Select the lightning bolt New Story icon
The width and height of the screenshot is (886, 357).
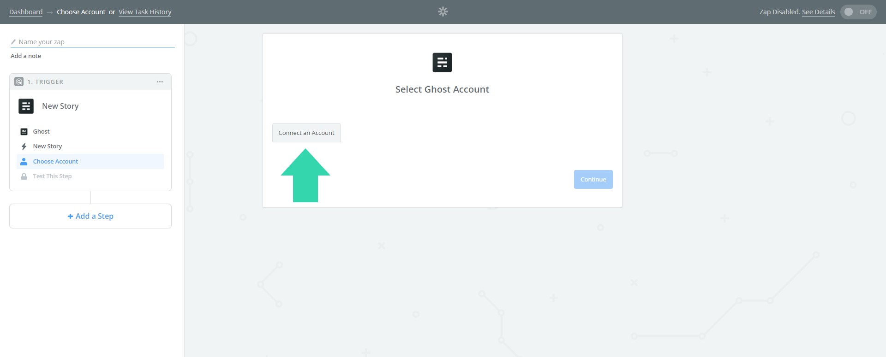24,146
